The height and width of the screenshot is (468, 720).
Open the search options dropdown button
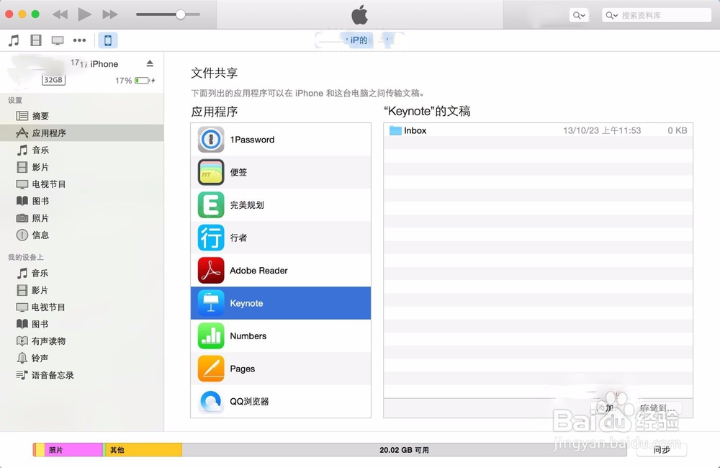click(x=579, y=15)
